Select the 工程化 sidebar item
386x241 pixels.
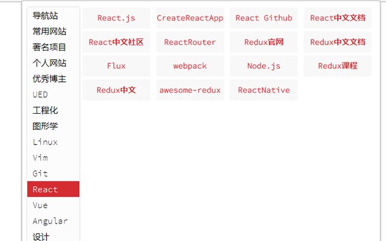(53, 110)
